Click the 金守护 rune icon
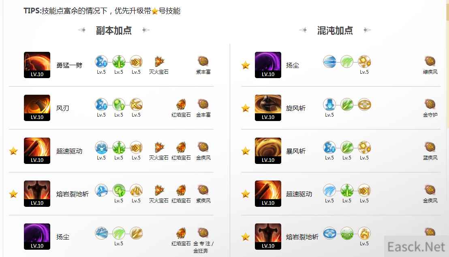The height and width of the screenshot is (257, 449). point(430,104)
